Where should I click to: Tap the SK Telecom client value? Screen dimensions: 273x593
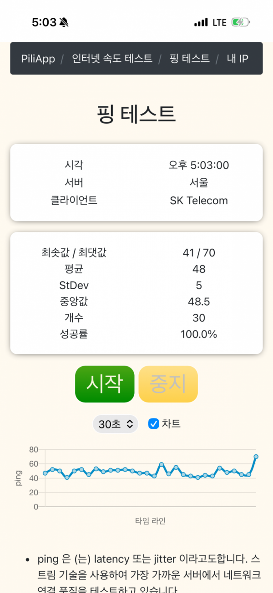point(199,201)
